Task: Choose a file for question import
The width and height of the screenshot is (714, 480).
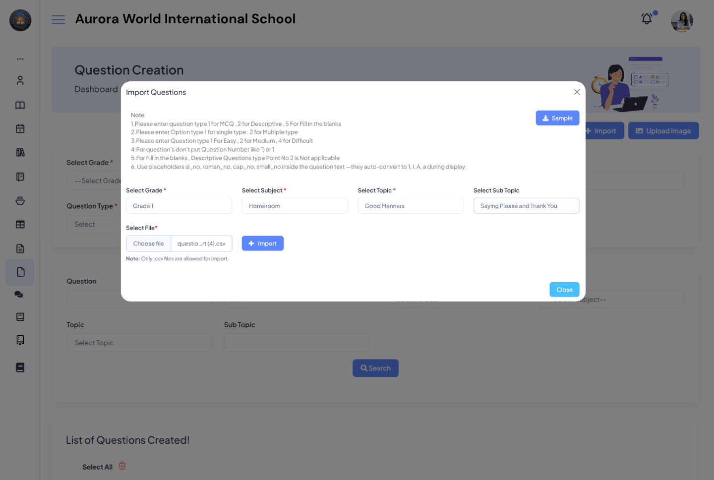Action: tap(148, 243)
